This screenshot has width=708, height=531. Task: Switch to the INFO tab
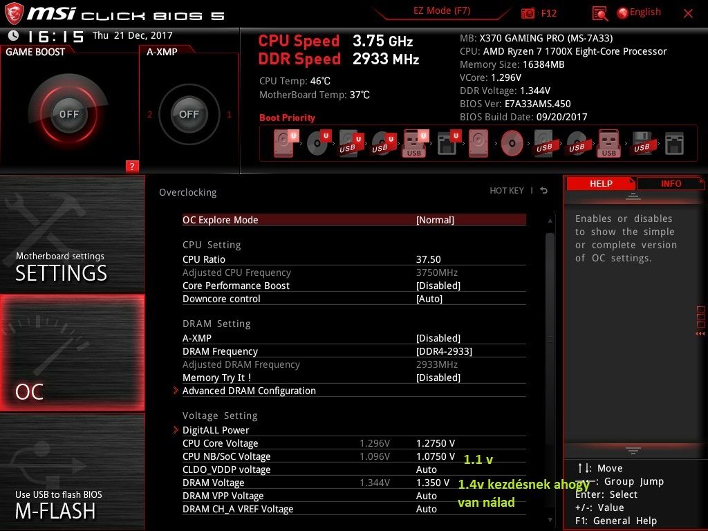pos(671,184)
